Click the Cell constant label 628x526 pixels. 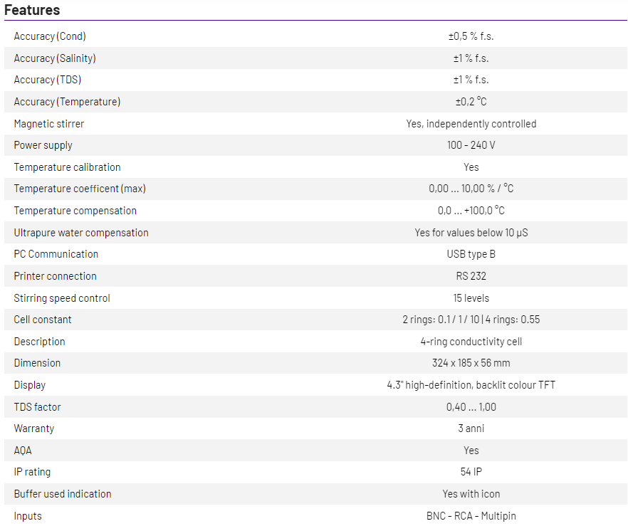(x=43, y=320)
